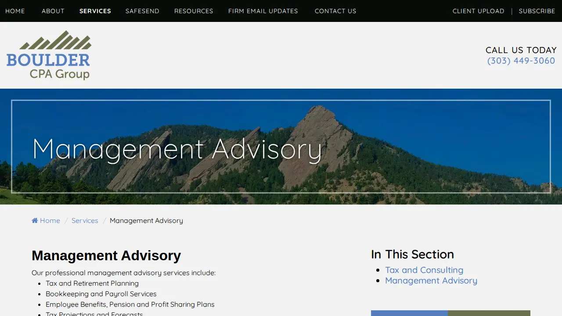The height and width of the screenshot is (316, 562).
Task: Call the (303) 449-3060 phone number link
Action: [x=521, y=61]
